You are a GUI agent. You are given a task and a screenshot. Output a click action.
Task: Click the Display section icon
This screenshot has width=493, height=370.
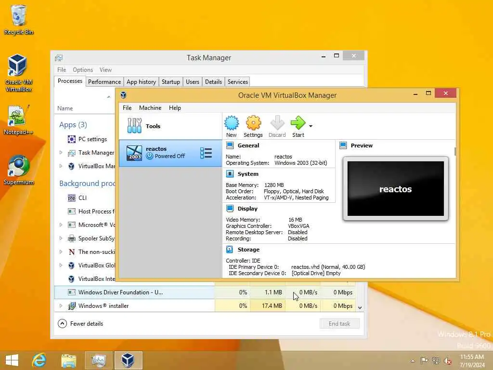click(230, 208)
